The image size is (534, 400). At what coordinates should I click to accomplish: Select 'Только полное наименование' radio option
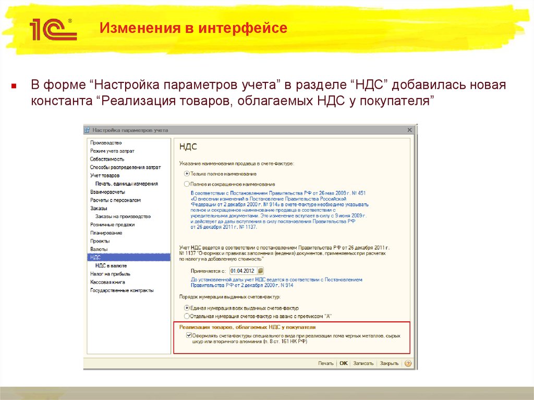tap(187, 174)
